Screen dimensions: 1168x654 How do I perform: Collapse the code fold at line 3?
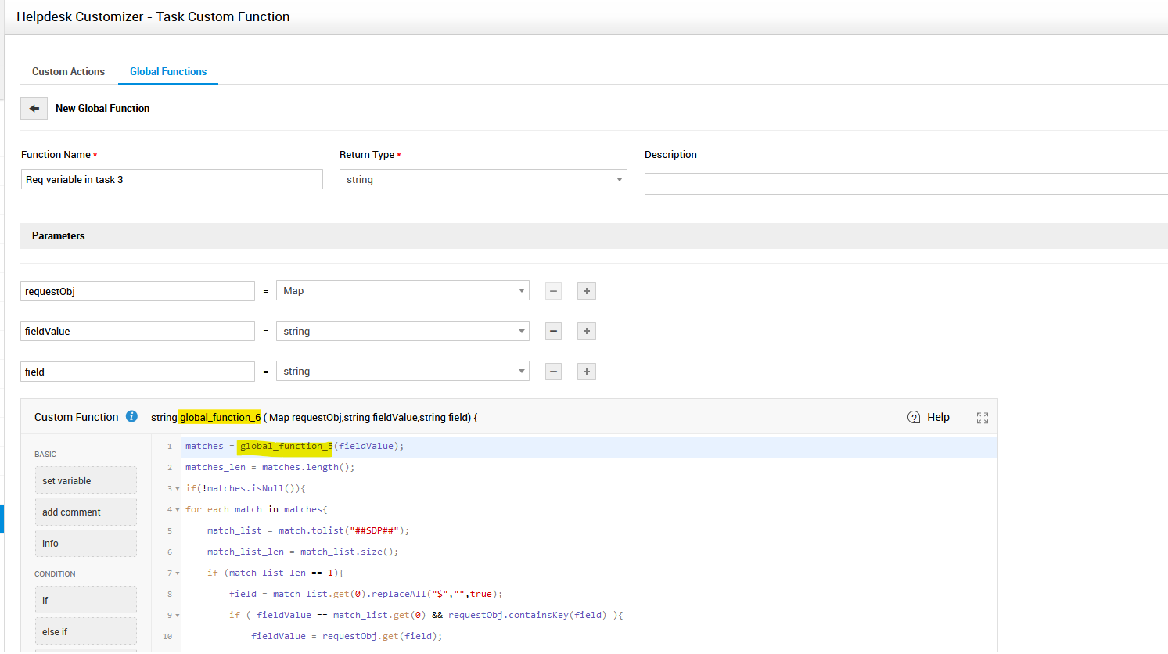178,489
